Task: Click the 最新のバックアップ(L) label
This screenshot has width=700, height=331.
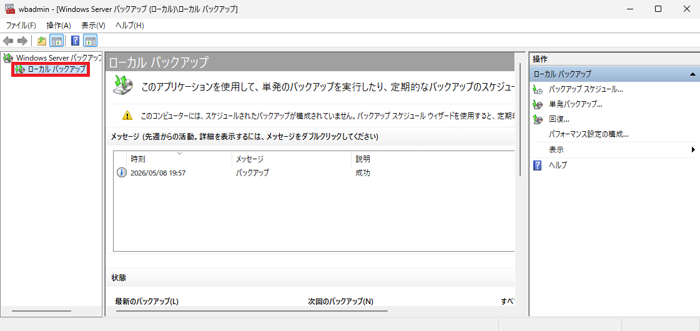Action: 147,301
